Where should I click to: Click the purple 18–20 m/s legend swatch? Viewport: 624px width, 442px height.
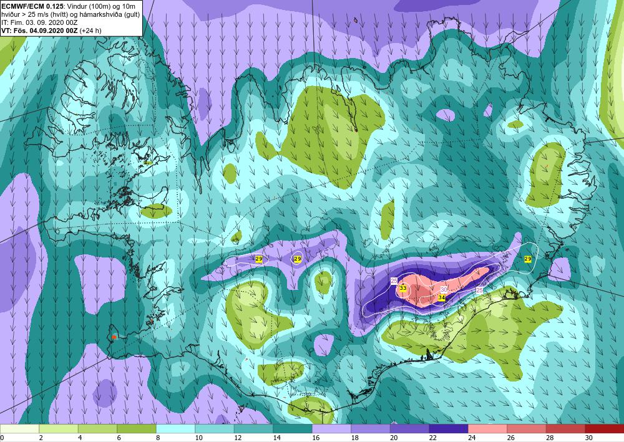371,429
